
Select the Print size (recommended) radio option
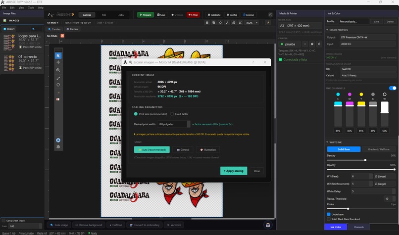[136, 114]
